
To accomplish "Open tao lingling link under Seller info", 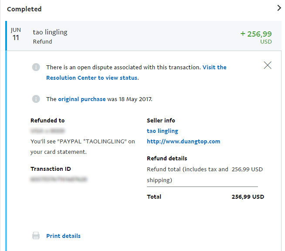I will pos(163,131).
